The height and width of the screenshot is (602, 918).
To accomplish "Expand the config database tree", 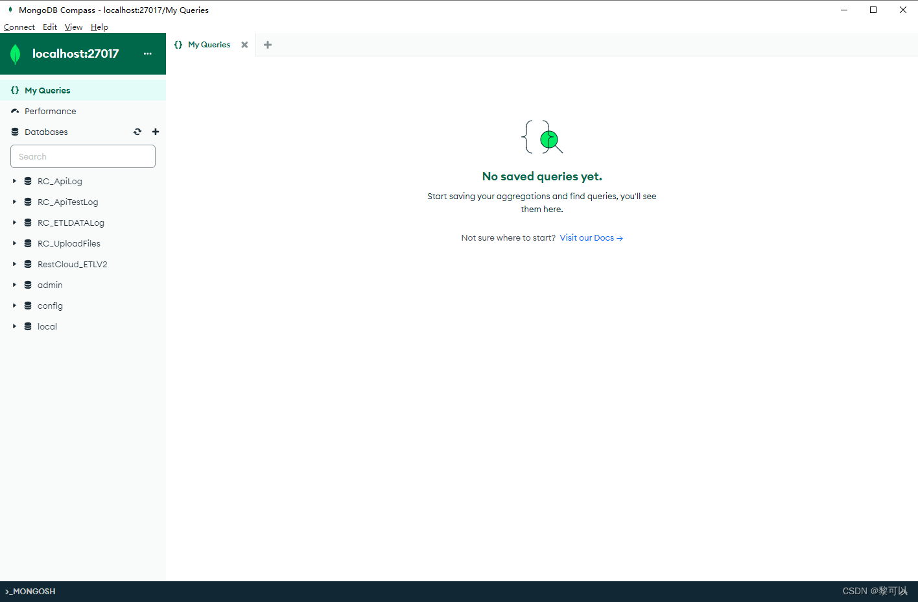I will (x=14, y=306).
